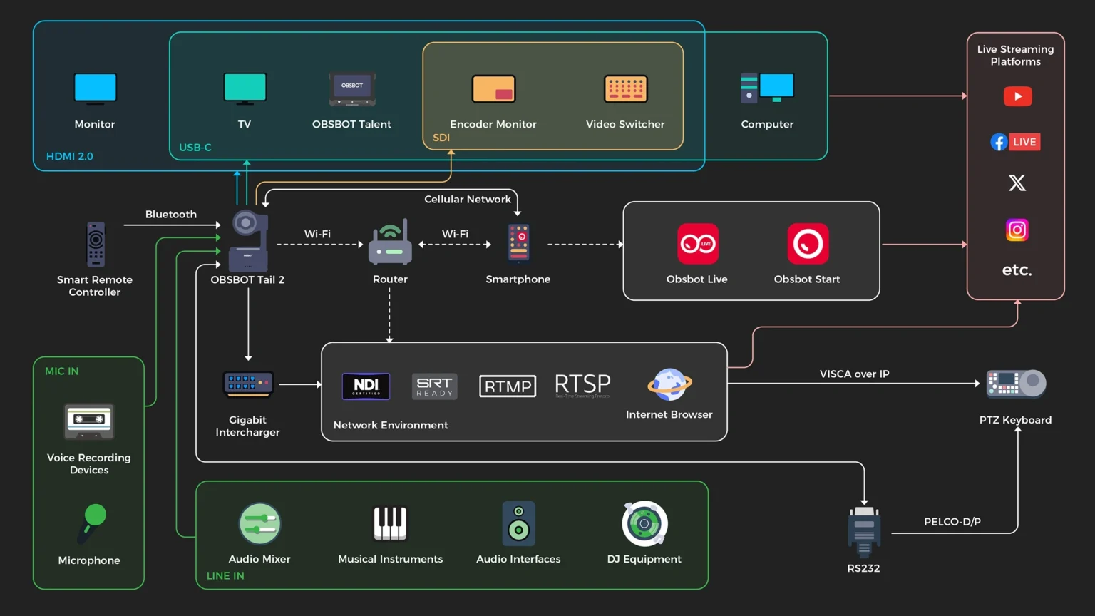Open the Internet Browser globe icon
Image resolution: width=1095 pixels, height=616 pixels.
(x=669, y=385)
